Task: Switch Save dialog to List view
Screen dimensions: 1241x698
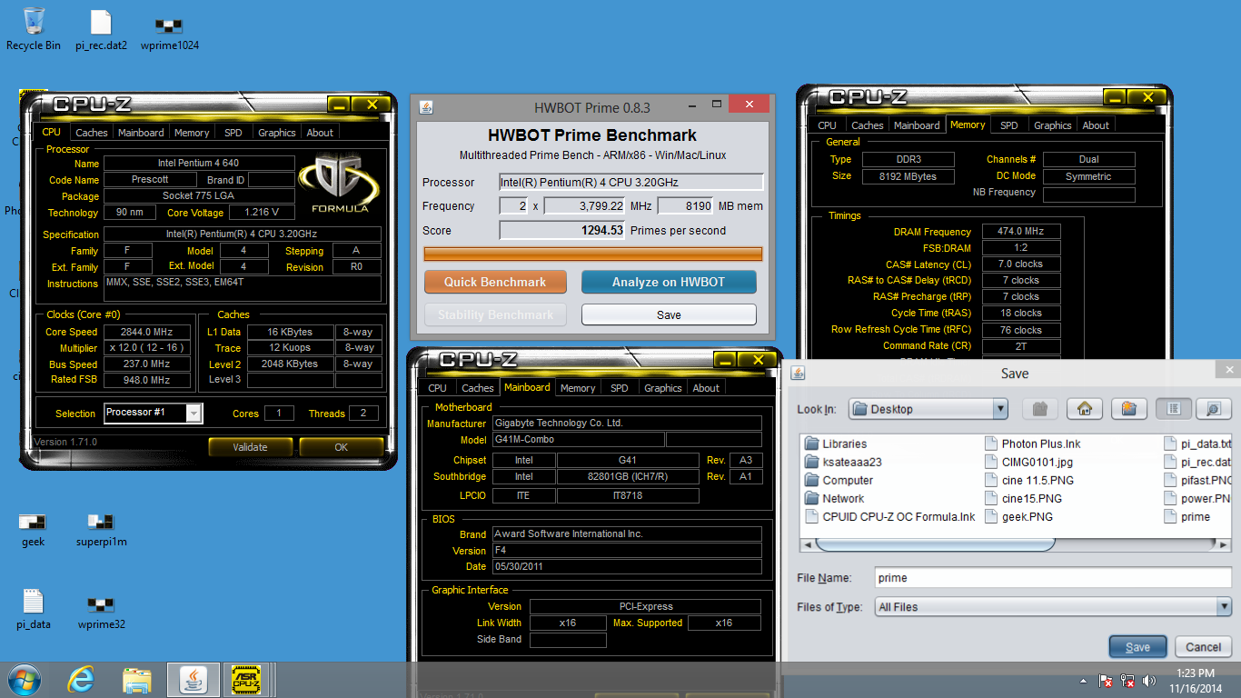Action: point(1173,409)
